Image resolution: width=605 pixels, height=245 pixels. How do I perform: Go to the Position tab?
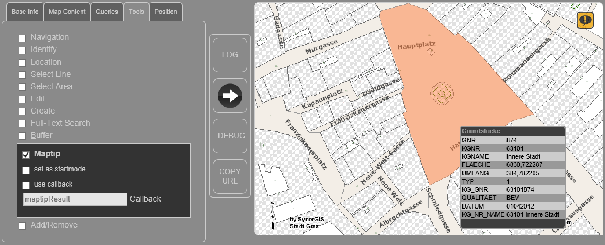coord(166,12)
